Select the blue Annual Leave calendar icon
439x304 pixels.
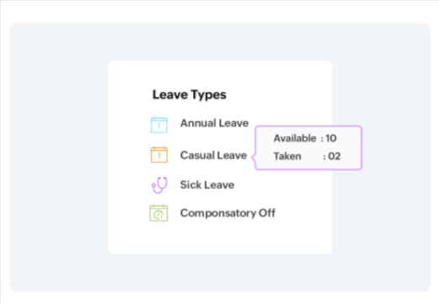[159, 125]
